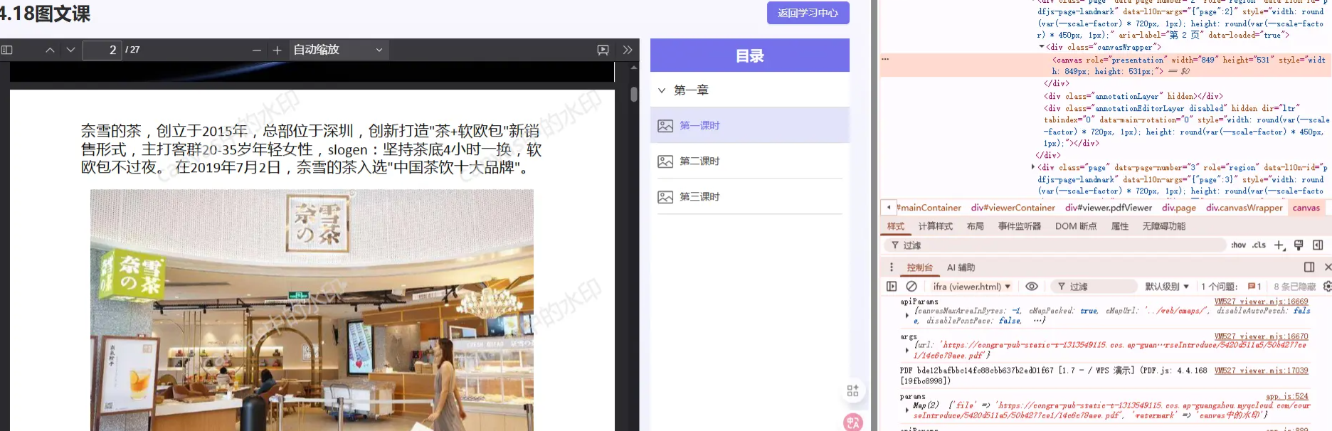Clear the console
Screen dimensions: 1332x431
coord(911,287)
